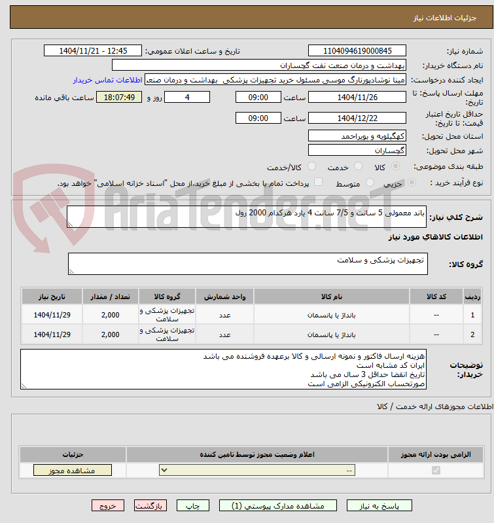
Task: Click the پاسخ به نیاز button
Action: coord(379,506)
